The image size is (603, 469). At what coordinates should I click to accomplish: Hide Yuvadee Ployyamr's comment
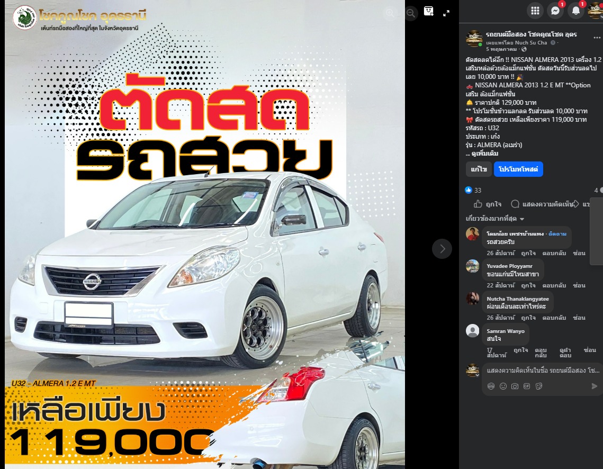point(579,285)
